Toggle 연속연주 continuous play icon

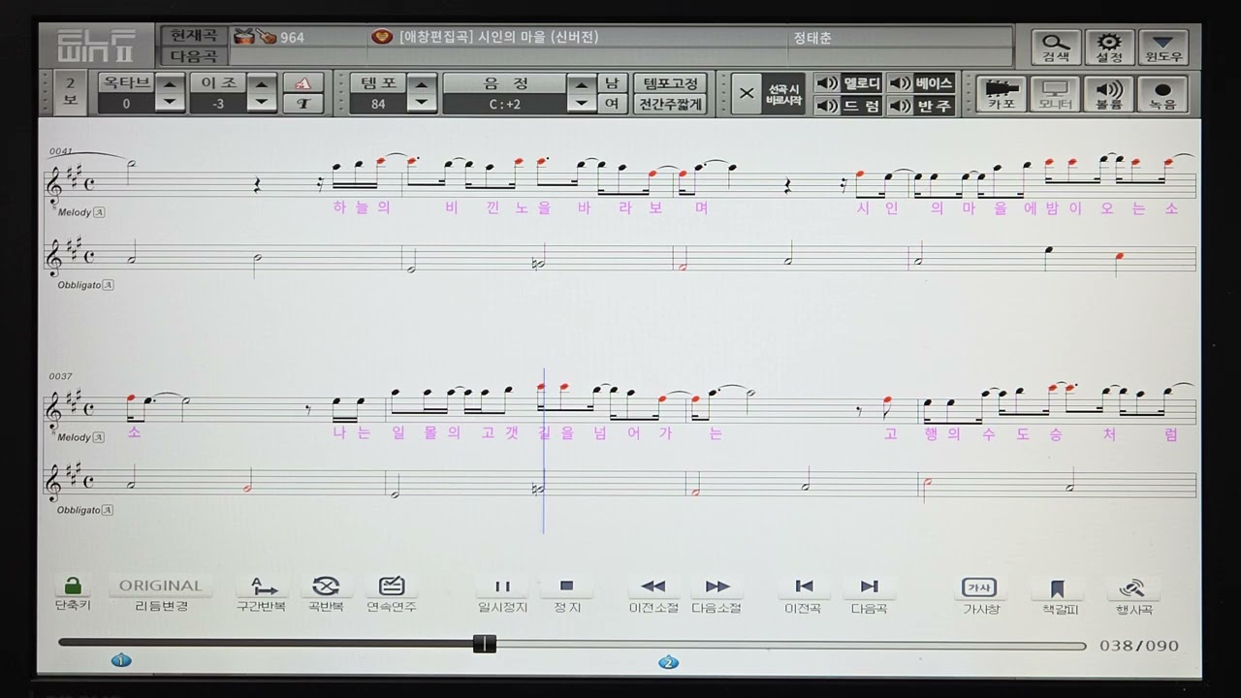coord(392,586)
